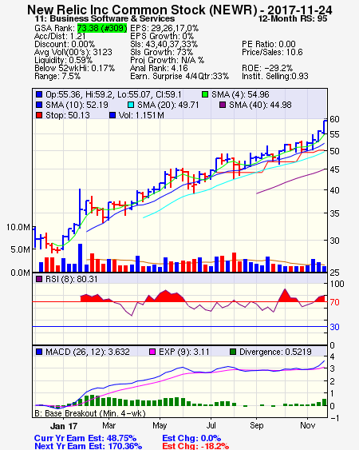Click the 'Vol: 1.151M' legend label

point(141,115)
